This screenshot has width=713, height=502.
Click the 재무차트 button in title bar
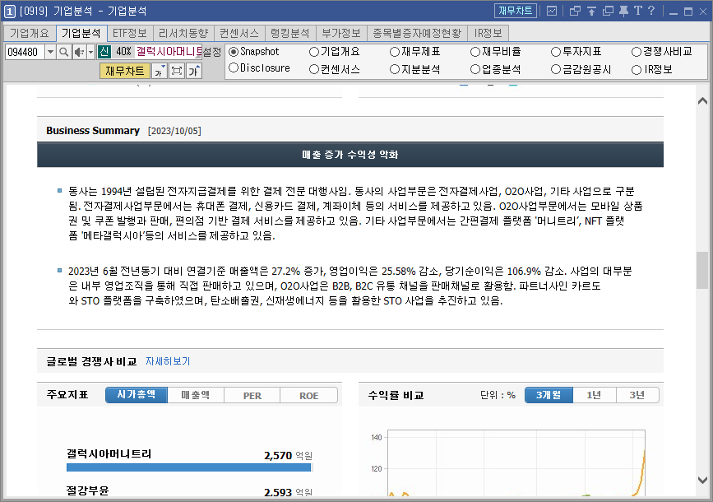click(x=515, y=11)
